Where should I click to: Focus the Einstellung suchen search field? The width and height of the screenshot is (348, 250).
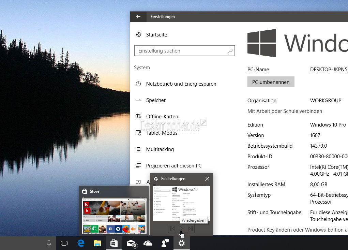pyautogui.click(x=185, y=51)
